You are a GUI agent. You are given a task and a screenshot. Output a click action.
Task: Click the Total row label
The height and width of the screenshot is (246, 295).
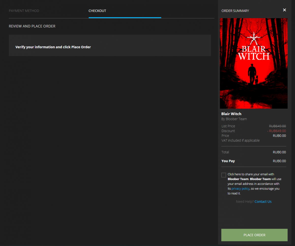[225, 152]
